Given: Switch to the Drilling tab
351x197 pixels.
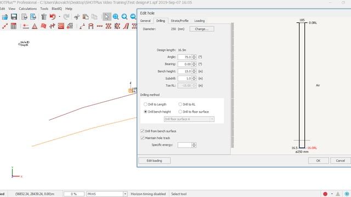Looking at the screenshot, I should pyautogui.click(x=161, y=21).
